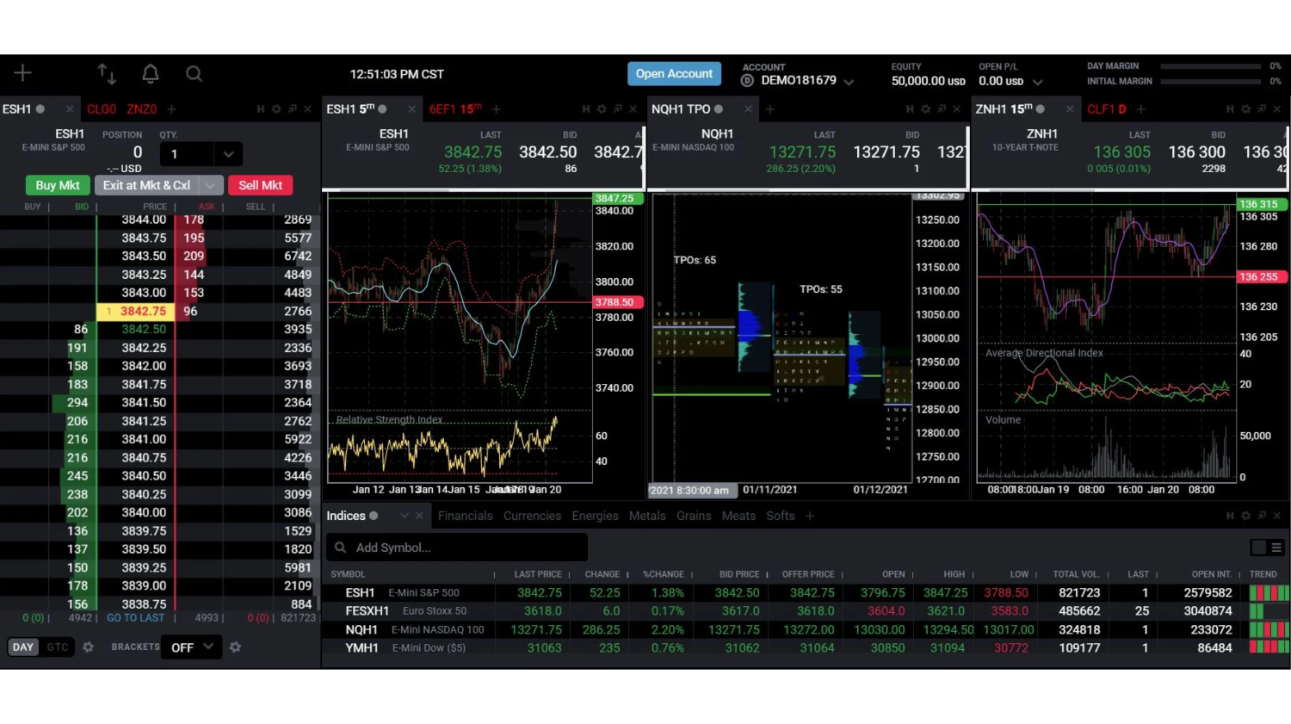This screenshot has height=724, width=1291.
Task: Open the quantity dropdown in the DOM
Action: pyautogui.click(x=228, y=153)
